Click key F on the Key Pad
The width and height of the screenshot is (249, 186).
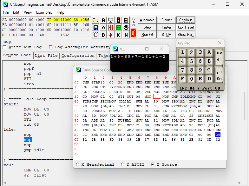tap(182, 79)
